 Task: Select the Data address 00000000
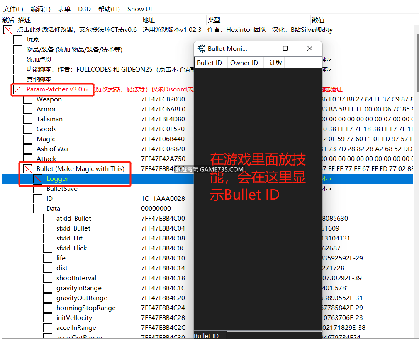pyautogui.click(x=156, y=209)
